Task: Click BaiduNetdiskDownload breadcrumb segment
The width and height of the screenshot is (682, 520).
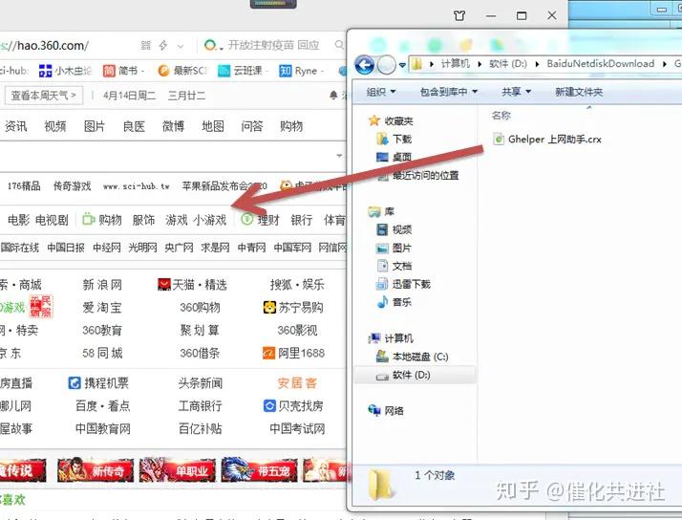Action: coord(600,63)
